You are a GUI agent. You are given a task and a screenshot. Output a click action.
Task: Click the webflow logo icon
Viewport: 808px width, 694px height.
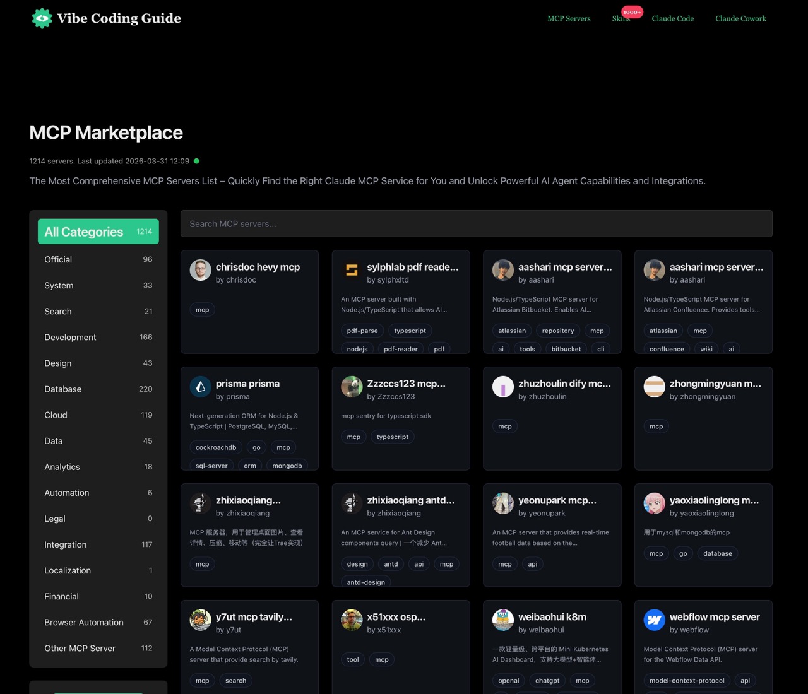[x=655, y=620]
